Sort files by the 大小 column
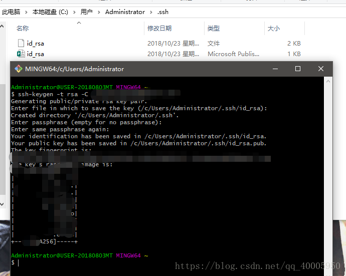The image size is (346, 276). click(x=274, y=28)
